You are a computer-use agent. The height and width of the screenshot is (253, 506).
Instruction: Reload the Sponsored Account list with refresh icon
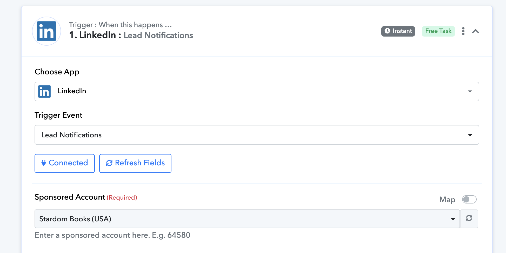469,219
